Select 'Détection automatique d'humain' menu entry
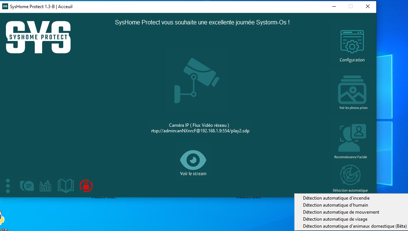408x231 pixels. pos(336,205)
